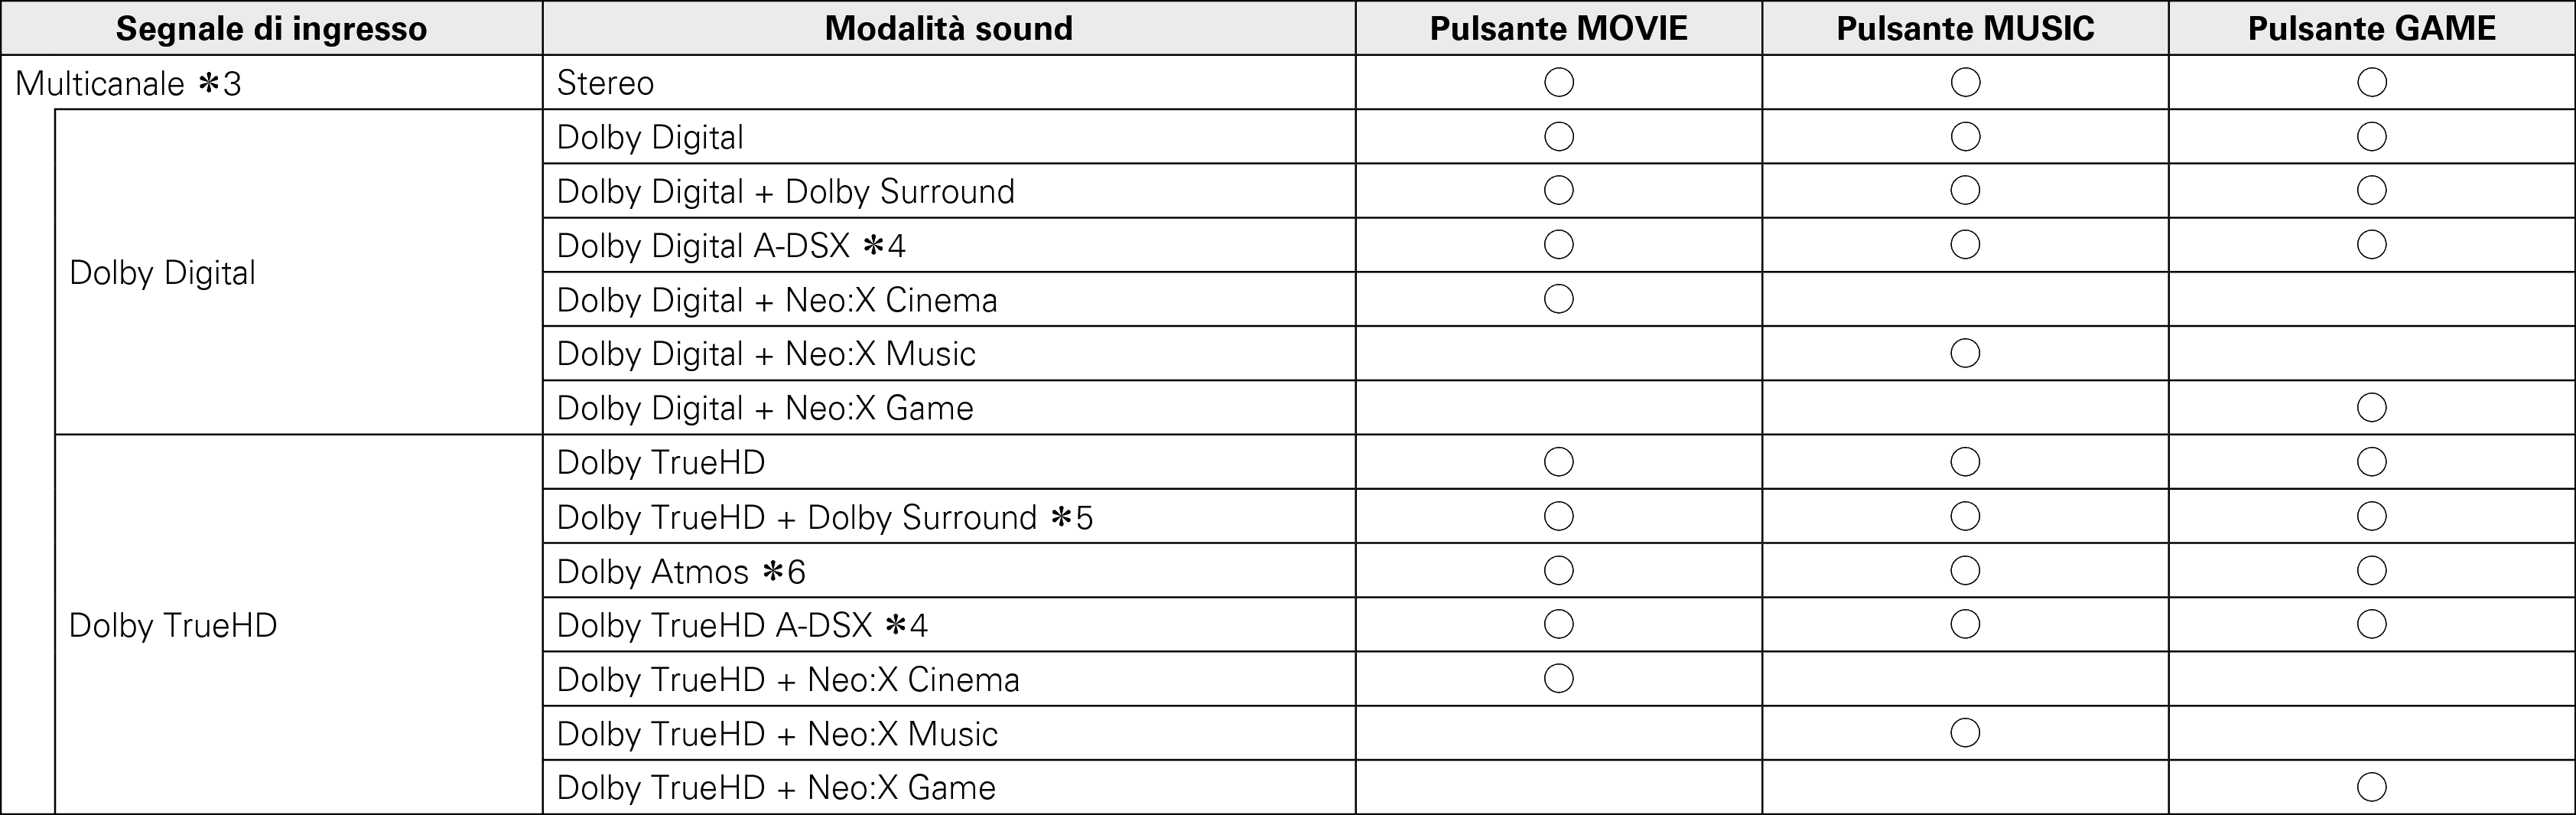Select the Multicanale ✻3 input signal cell
The height and width of the screenshot is (815, 2576).
pos(129,83)
